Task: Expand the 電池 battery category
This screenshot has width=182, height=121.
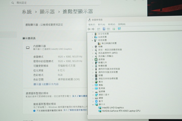Action: coord(93,82)
